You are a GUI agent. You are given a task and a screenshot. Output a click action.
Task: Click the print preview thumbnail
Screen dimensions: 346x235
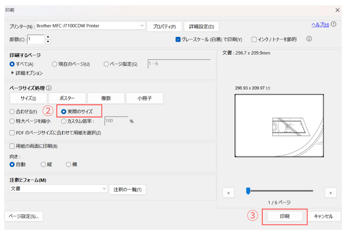(x=279, y=125)
